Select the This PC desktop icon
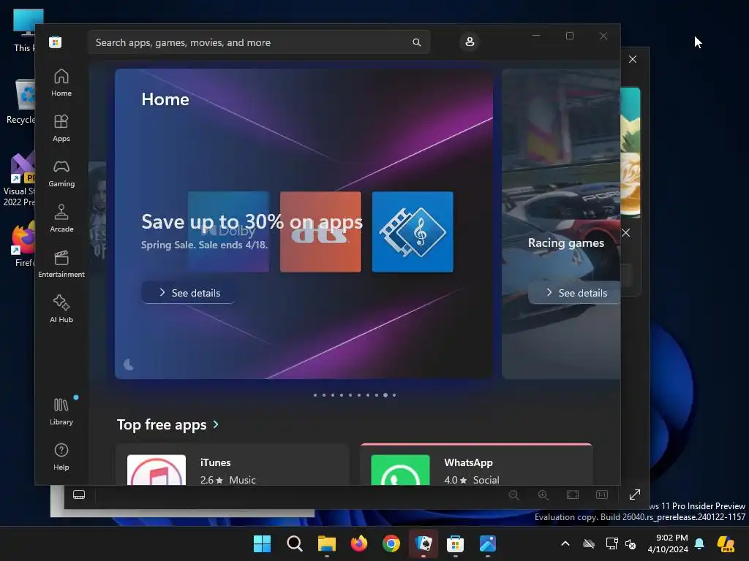The height and width of the screenshot is (561, 749). pos(24,30)
